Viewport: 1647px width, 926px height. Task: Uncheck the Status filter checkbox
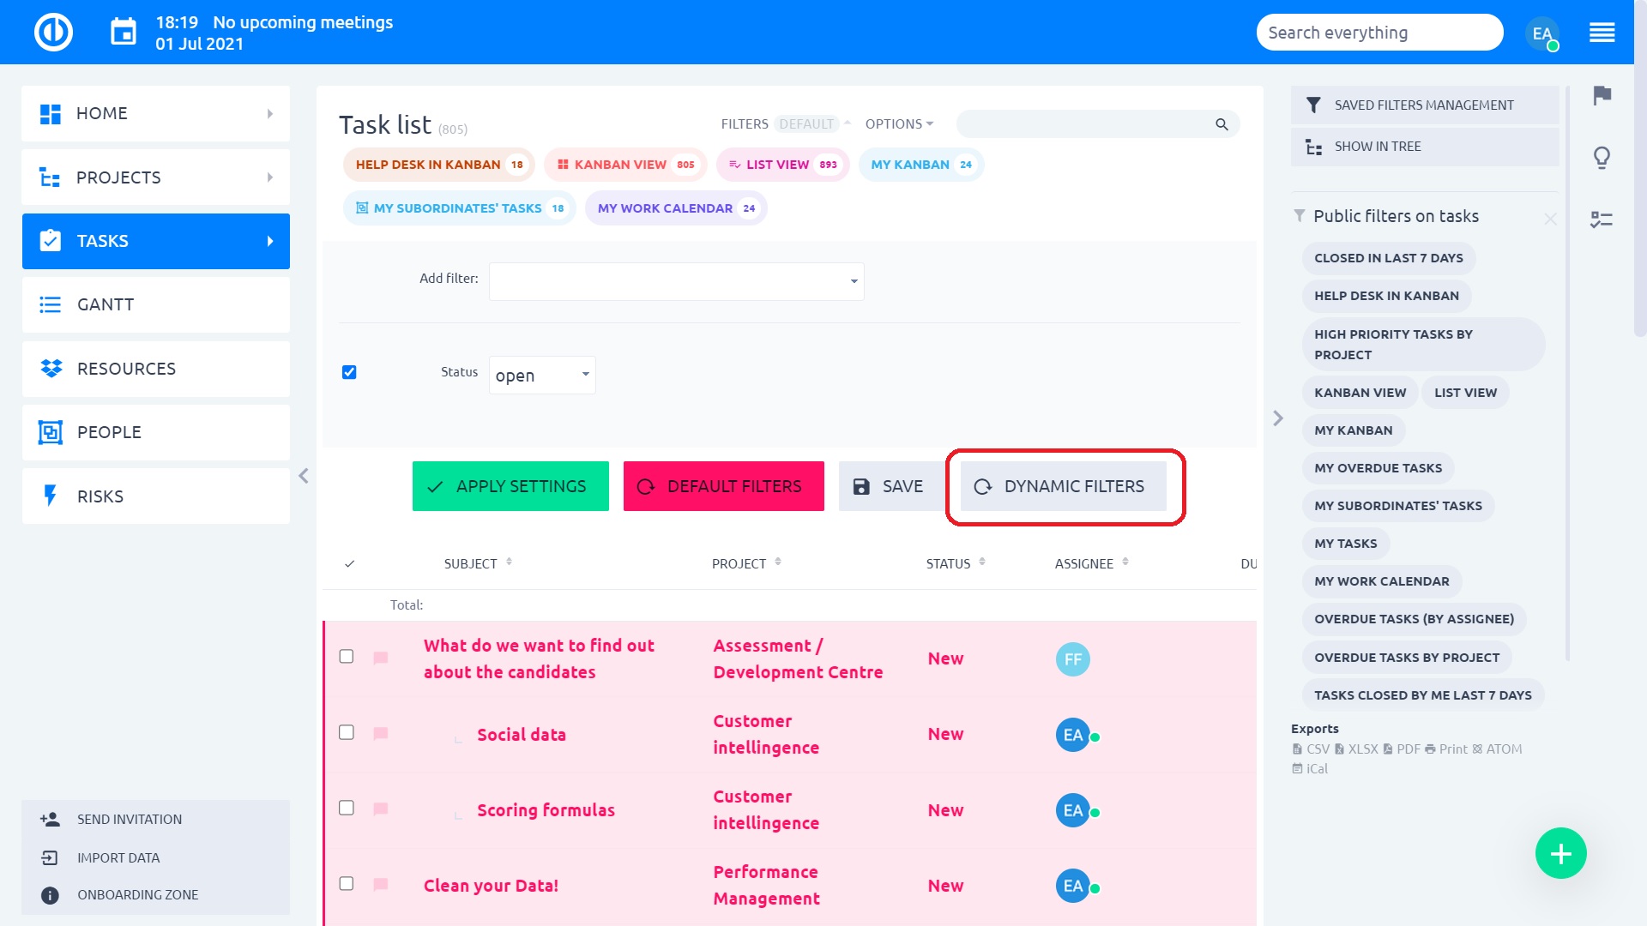[349, 372]
